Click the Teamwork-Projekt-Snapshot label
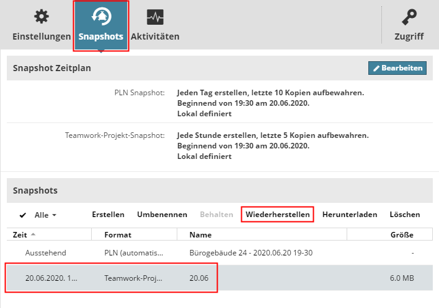This screenshot has width=439, height=308. 115,135
